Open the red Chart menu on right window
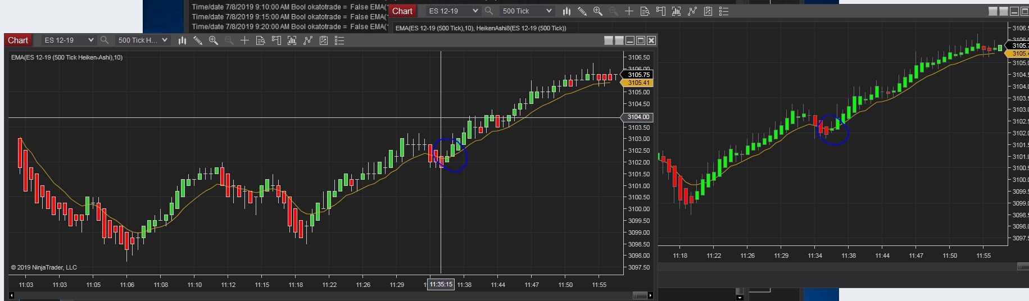The width and height of the screenshot is (1029, 301). [402, 11]
